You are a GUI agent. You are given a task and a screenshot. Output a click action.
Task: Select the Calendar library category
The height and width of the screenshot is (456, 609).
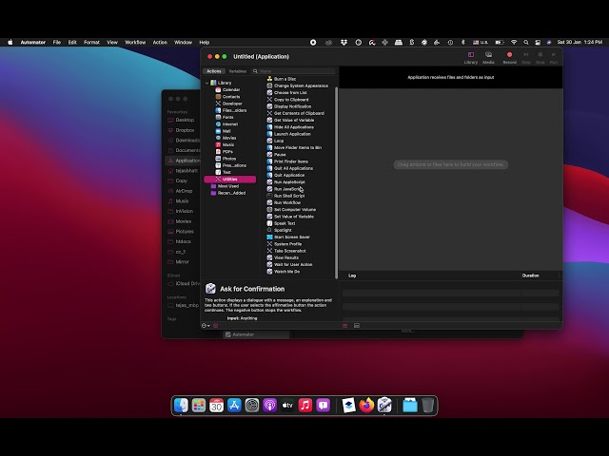coord(230,90)
